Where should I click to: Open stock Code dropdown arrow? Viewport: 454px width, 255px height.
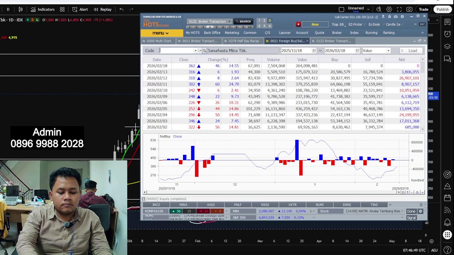pos(195,51)
